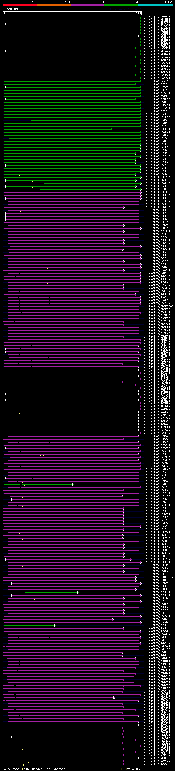The height and width of the screenshot is (771, 175).
Task: Open hit UniRef100_A5BBE3
Action: pyautogui.click(x=157, y=33)
